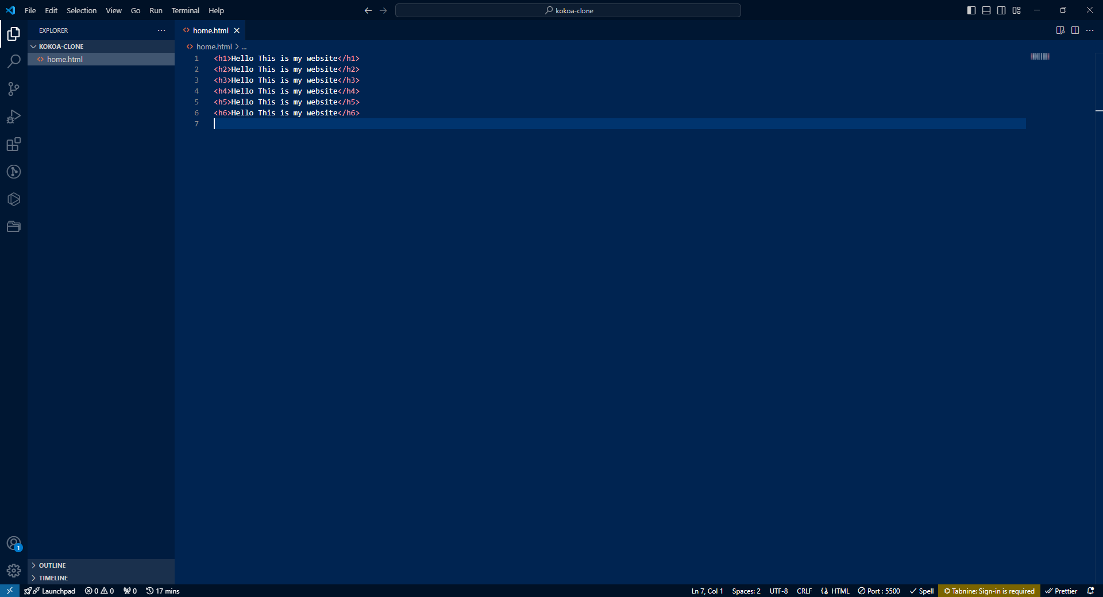Open the Explorer view in the activity bar
This screenshot has width=1103, height=597.
pos(14,34)
